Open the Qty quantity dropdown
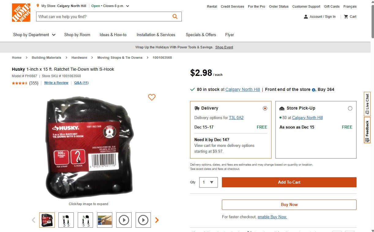 pyautogui.click(x=208, y=182)
